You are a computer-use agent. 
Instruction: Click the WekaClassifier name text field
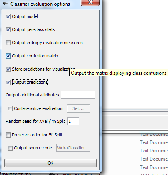73,148
